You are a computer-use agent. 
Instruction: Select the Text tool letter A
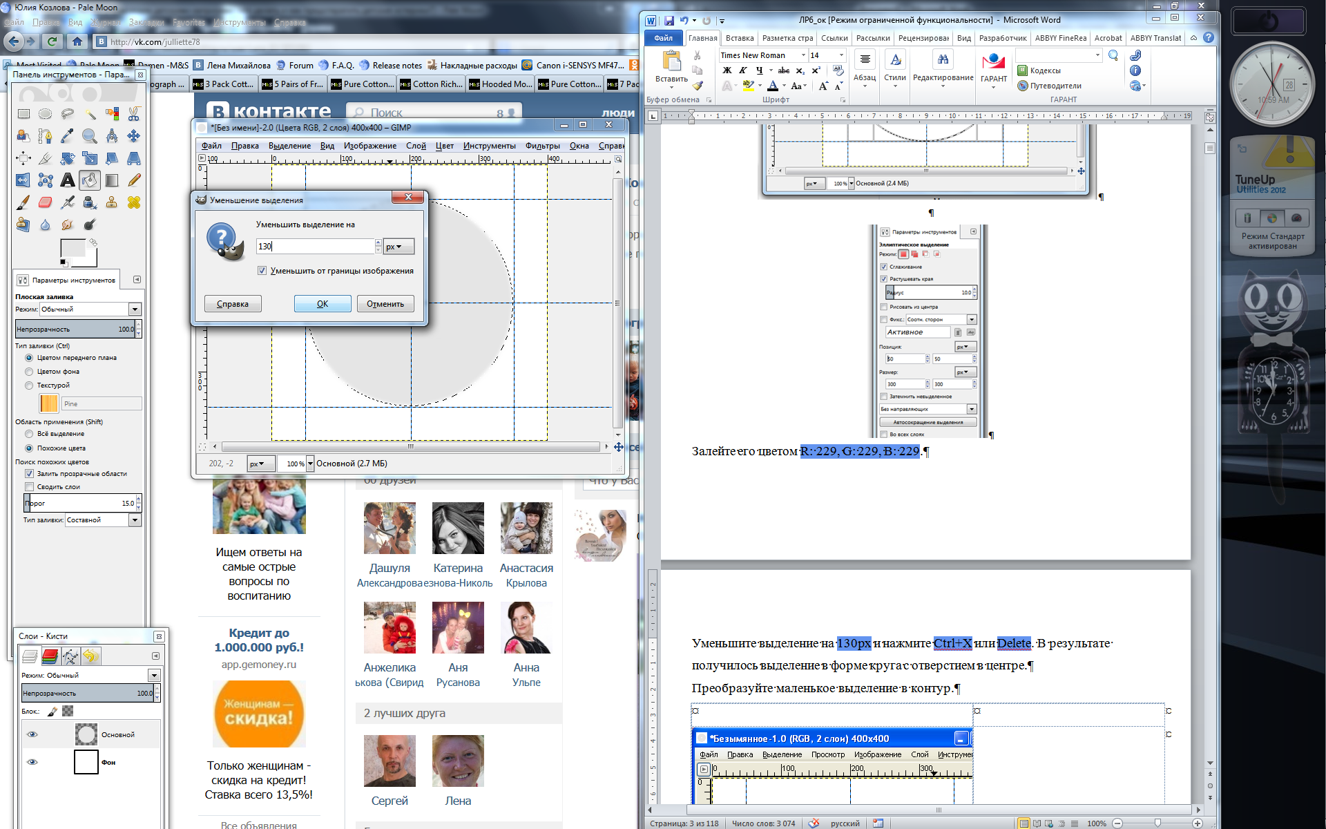point(68,180)
